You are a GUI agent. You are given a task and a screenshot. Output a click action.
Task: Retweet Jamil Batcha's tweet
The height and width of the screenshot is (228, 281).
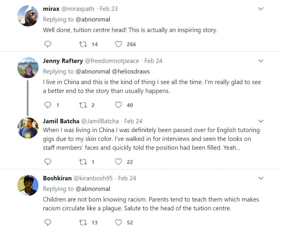(x=83, y=162)
